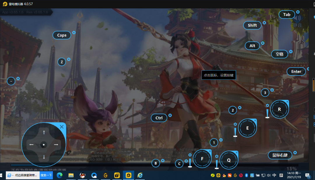Select the F skill key circle
Image resolution: width=315 pixels, height=180 pixels.
tap(202, 159)
